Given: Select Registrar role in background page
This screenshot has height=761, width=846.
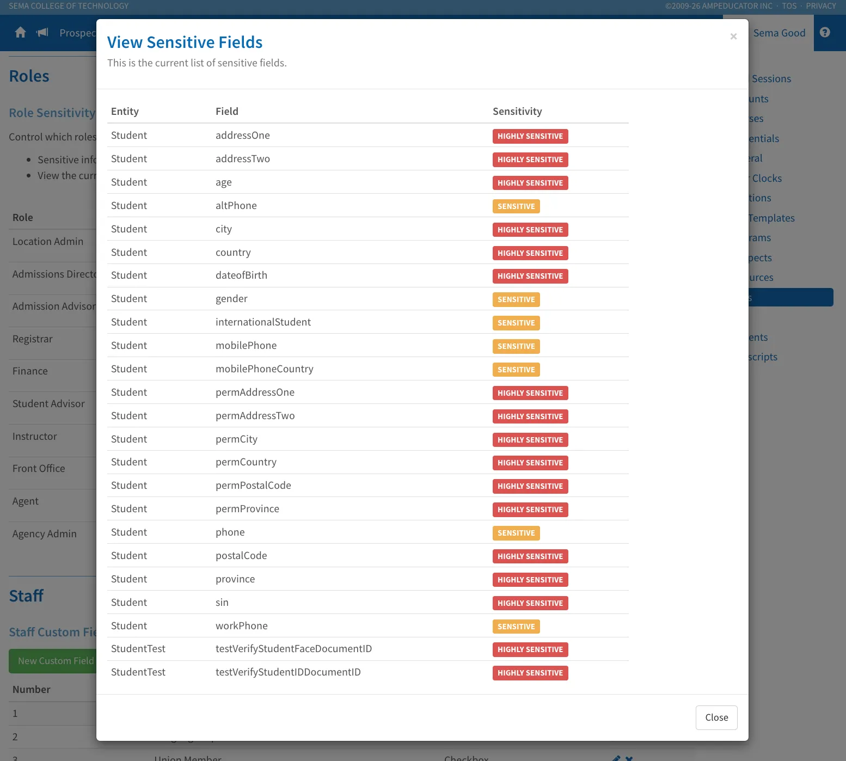Looking at the screenshot, I should pyautogui.click(x=33, y=339).
